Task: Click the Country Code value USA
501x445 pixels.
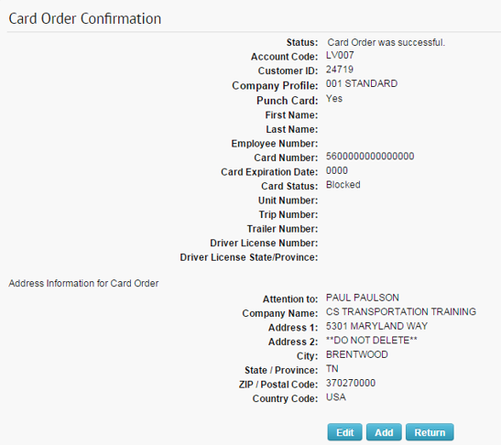Action: click(x=336, y=397)
